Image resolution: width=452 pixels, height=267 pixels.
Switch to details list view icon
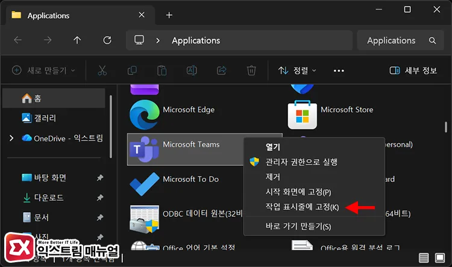click(424, 257)
